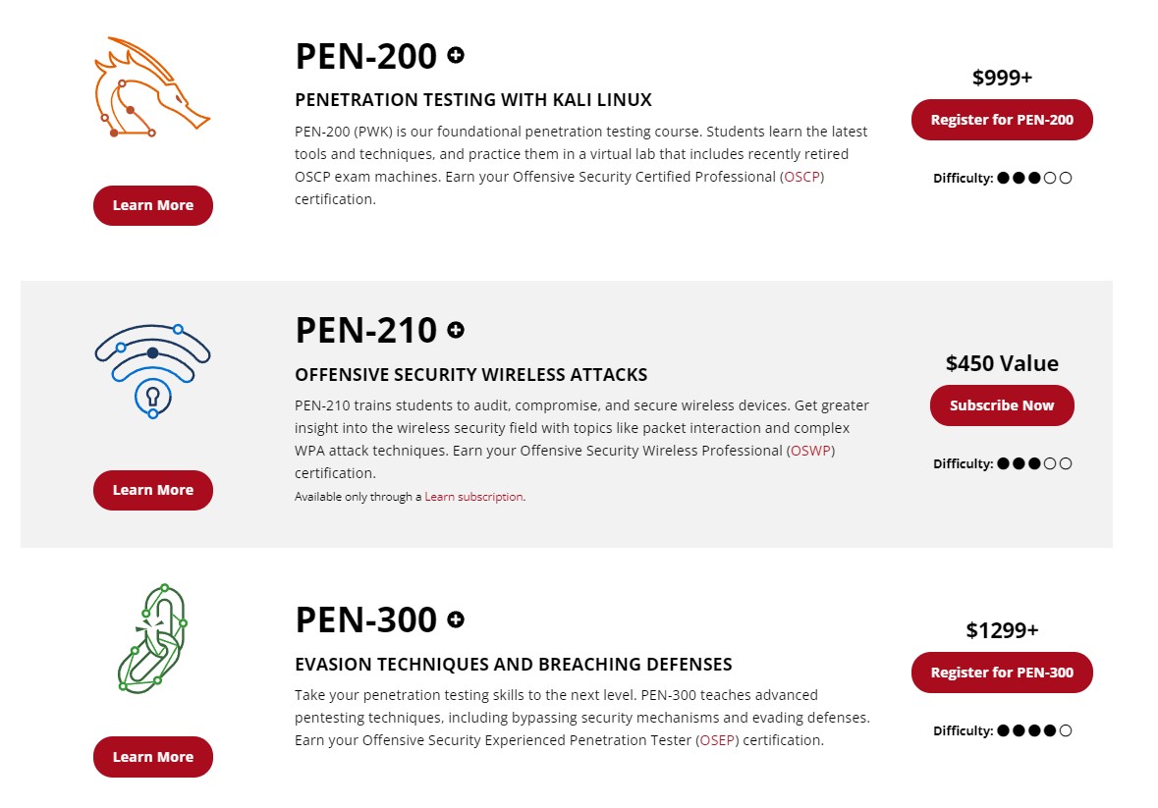Click Register for PEN-200 button
Image resolution: width=1158 pixels, height=808 pixels.
pyautogui.click(x=1002, y=120)
